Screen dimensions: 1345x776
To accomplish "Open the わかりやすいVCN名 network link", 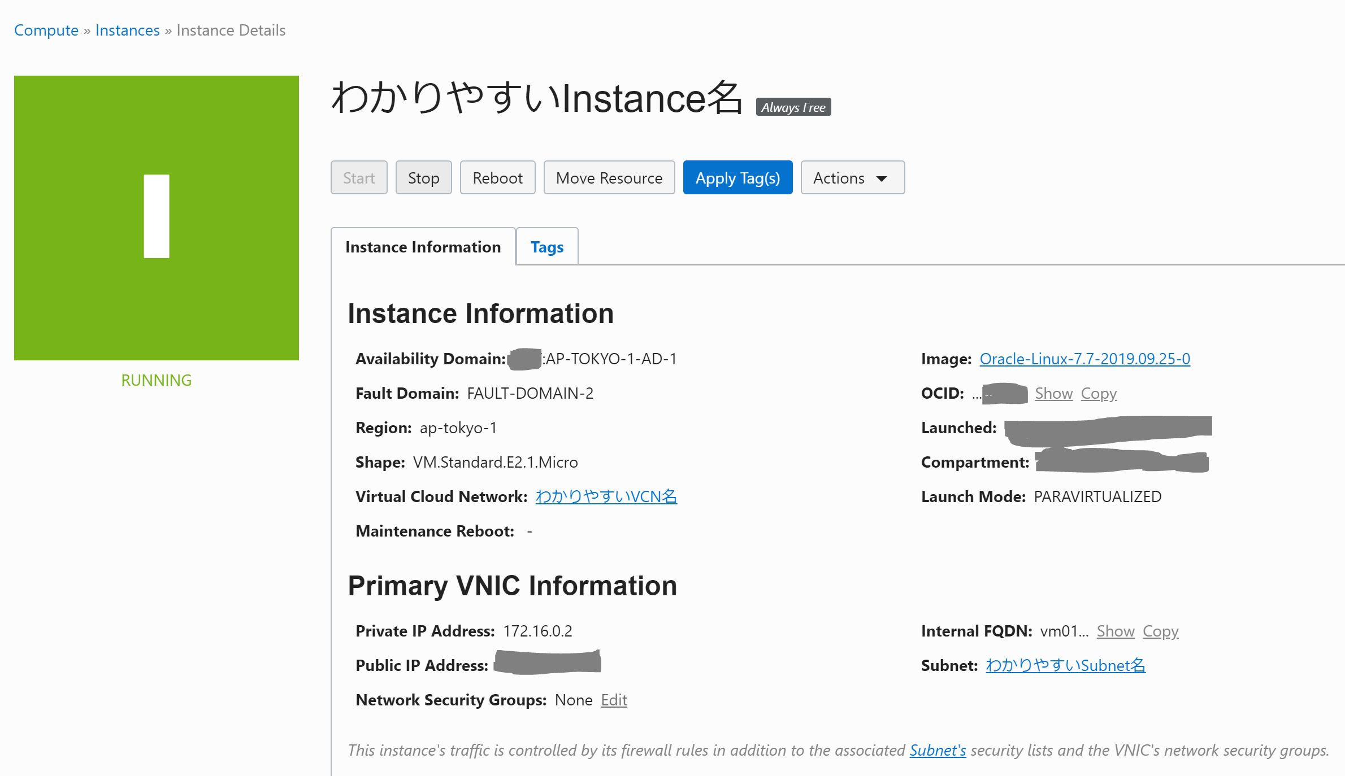I will pyautogui.click(x=606, y=496).
